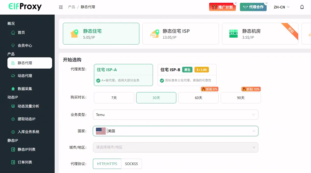Click the chart icon beside 动态流量分析
Viewport: 311px width, 173px height.
[x=13, y=106]
